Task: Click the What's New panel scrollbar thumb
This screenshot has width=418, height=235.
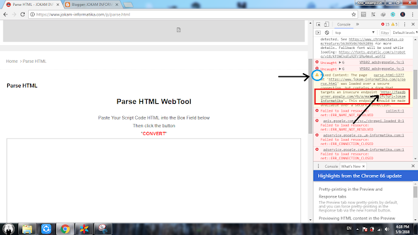Action: 415,192
